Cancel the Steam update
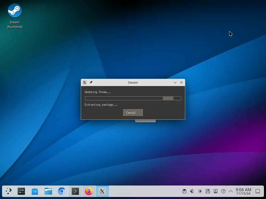The image size is (266, 199). tap(133, 112)
